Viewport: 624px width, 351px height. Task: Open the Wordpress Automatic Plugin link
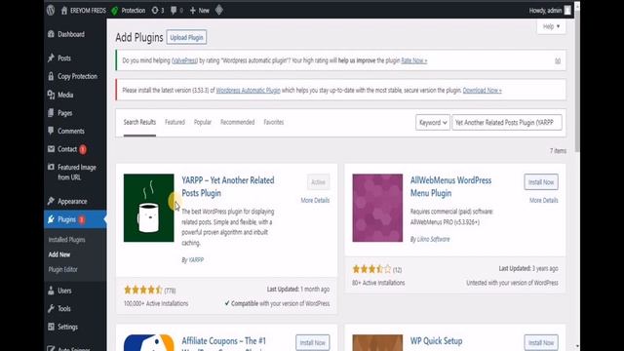tap(249, 91)
